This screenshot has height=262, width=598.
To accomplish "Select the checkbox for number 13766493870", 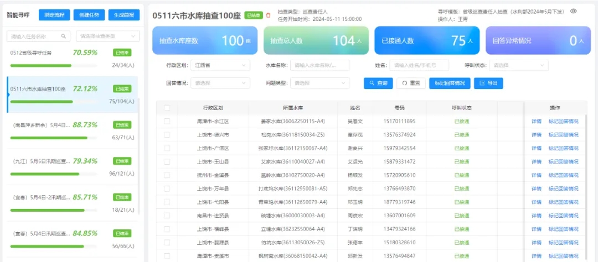I will click(x=167, y=188).
